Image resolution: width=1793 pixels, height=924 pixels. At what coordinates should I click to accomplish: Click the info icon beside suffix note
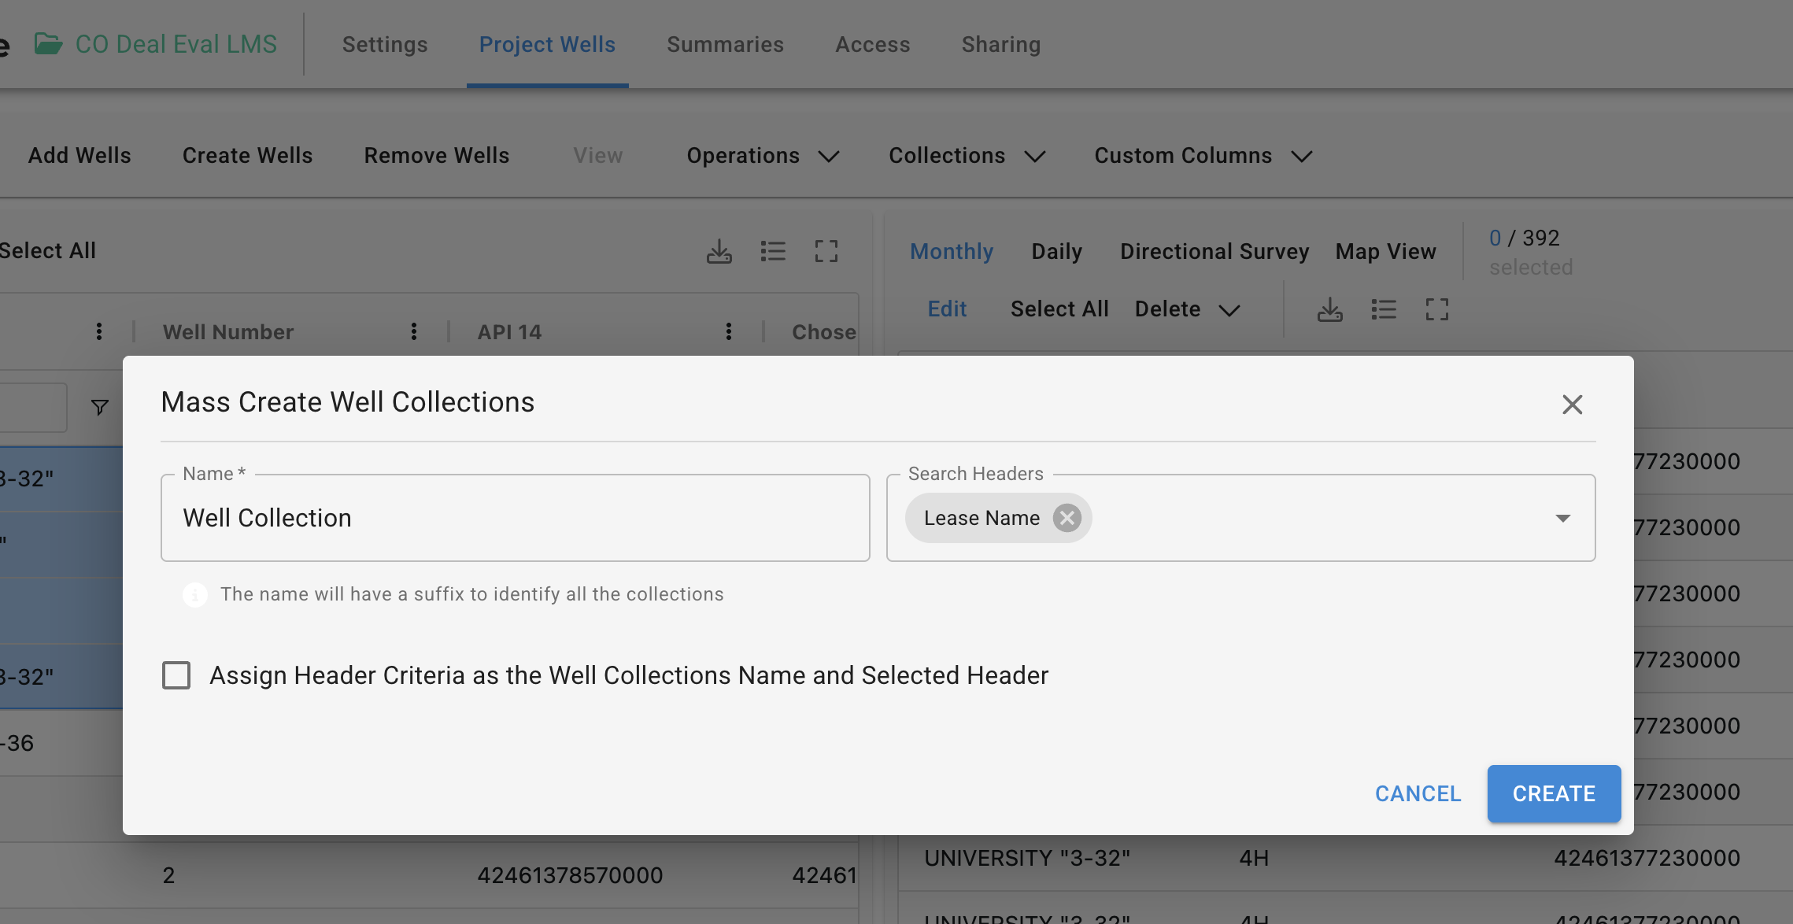[x=195, y=595]
